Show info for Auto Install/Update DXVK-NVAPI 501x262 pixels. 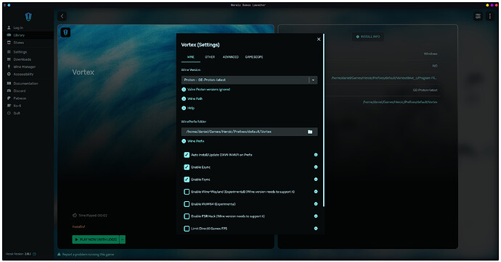(316, 155)
